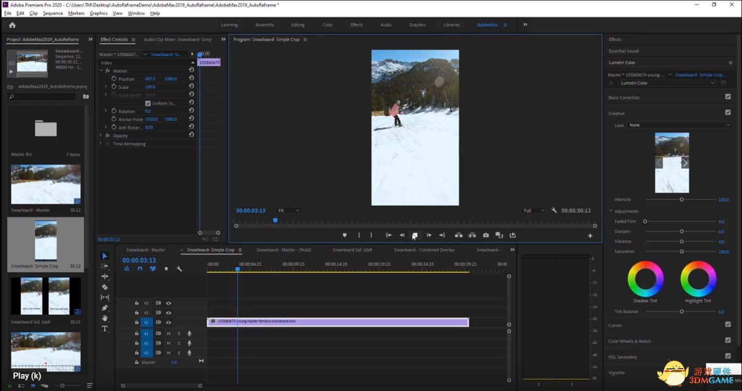The height and width of the screenshot is (391, 742).
Task: Switch to the Snowboard - Master sequence tab
Action: (x=146, y=250)
